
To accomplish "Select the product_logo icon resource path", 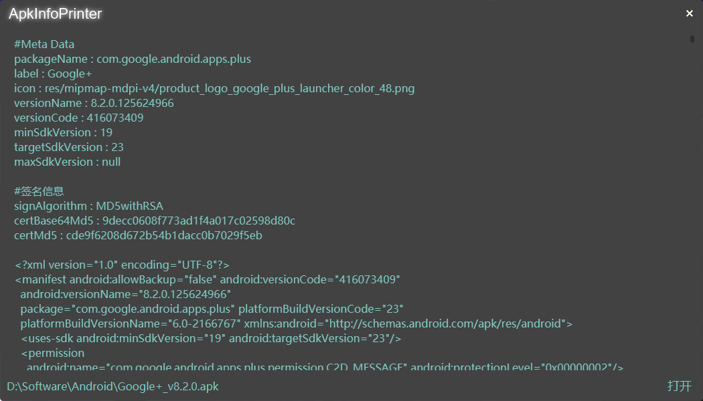I will (214, 88).
